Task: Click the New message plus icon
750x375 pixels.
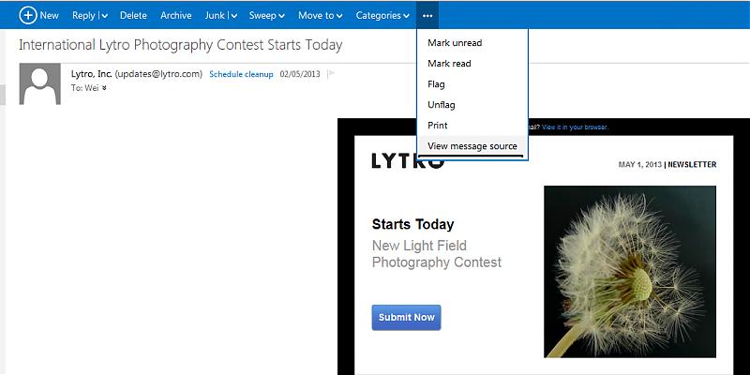Action: [x=28, y=15]
